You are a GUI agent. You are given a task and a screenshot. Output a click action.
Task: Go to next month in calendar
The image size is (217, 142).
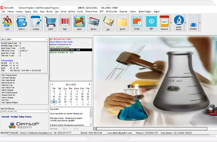(x=89, y=84)
